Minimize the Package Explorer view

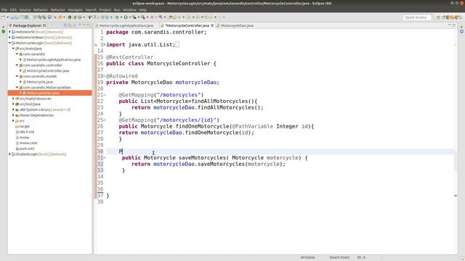(84, 25)
